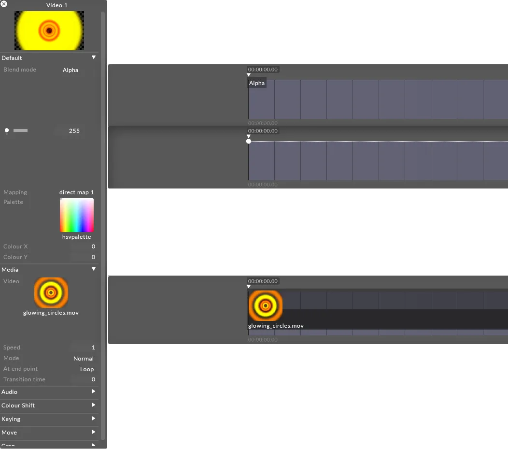Open the Mode dropdown currently set to Normal
The image size is (508, 449).
click(83, 358)
